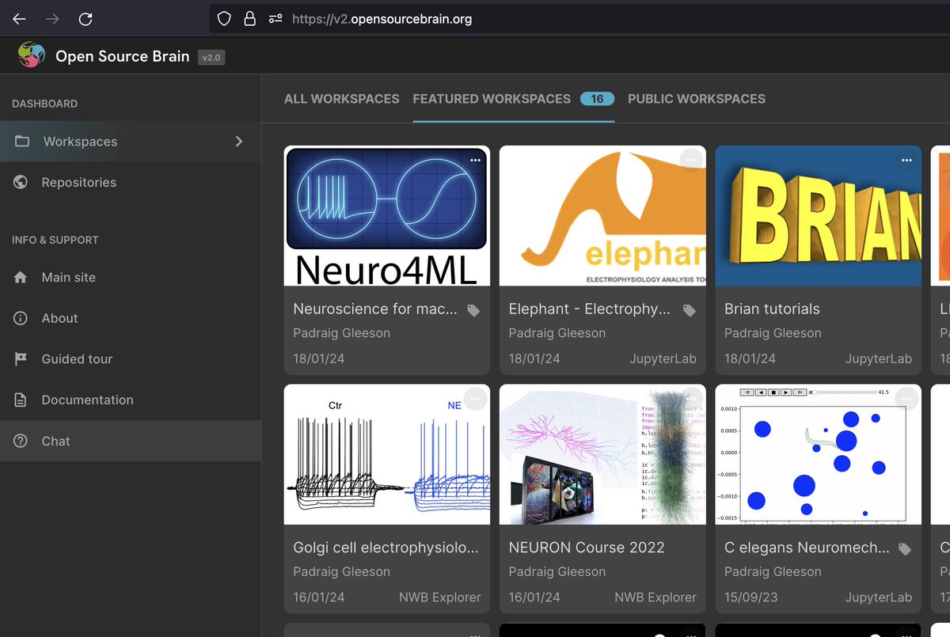Switch to Public Workspaces tab
Image resolution: width=950 pixels, height=637 pixels.
point(697,99)
